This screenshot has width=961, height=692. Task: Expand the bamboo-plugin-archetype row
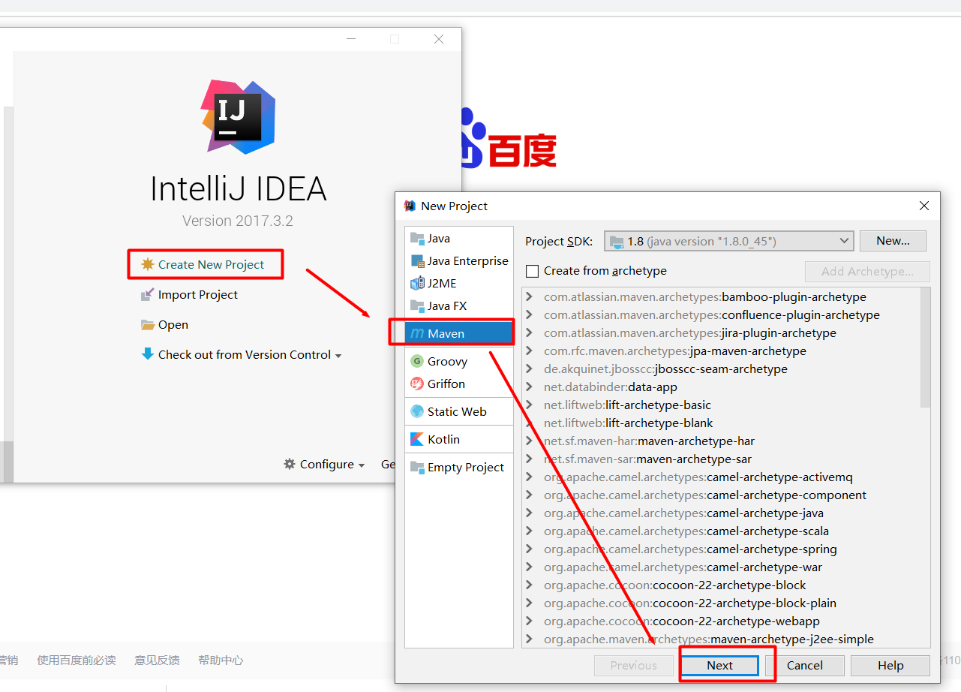pyautogui.click(x=530, y=297)
